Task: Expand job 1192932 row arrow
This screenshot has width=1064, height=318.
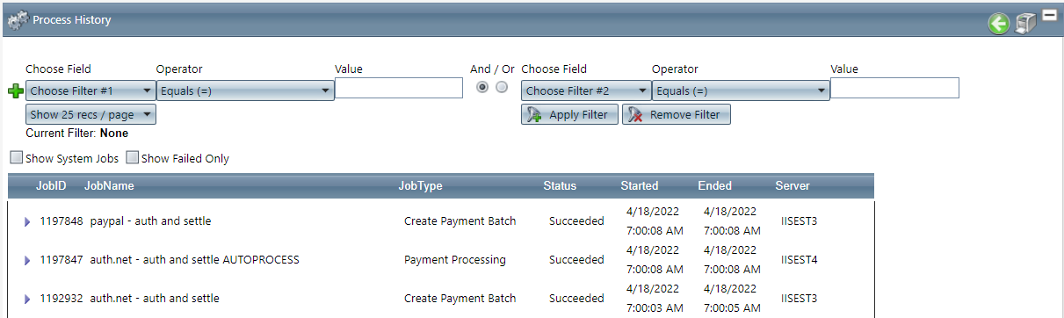Action: click(x=27, y=299)
